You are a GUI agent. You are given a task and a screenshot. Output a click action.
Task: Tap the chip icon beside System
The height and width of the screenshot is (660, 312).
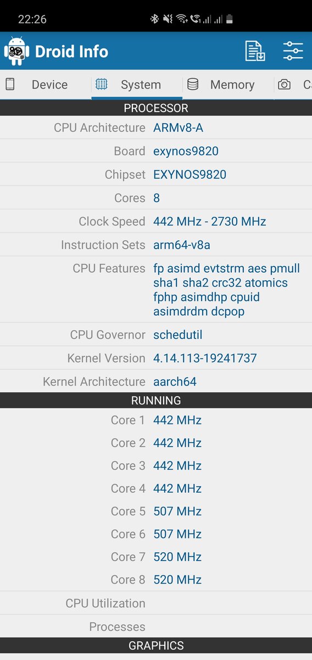(101, 84)
